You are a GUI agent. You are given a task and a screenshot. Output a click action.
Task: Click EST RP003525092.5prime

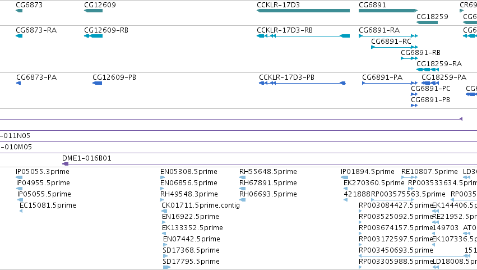(396, 217)
